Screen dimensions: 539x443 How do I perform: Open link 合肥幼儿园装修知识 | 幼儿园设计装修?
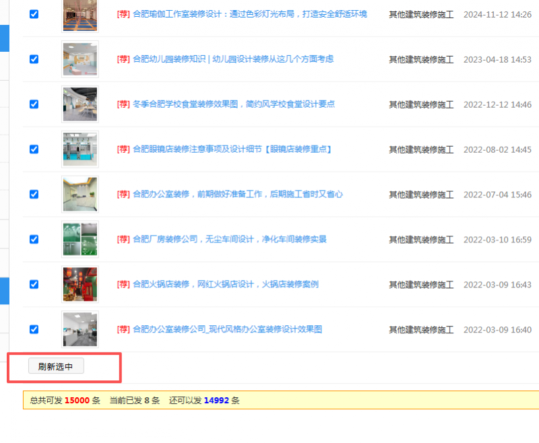pyautogui.click(x=233, y=59)
